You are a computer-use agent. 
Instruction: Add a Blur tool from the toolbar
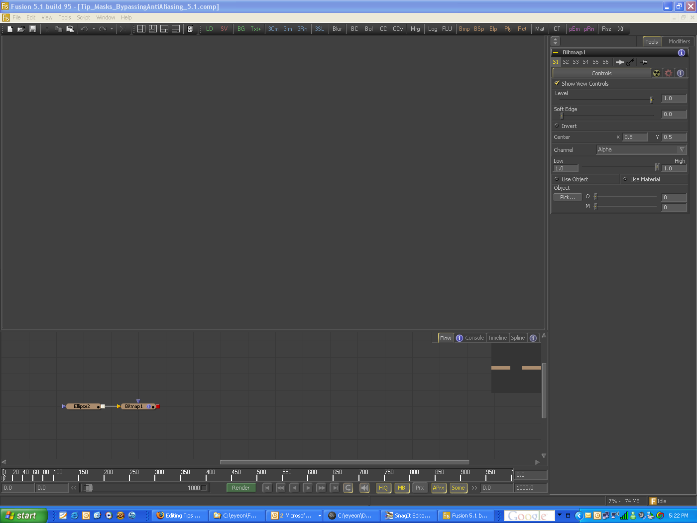pos(337,29)
